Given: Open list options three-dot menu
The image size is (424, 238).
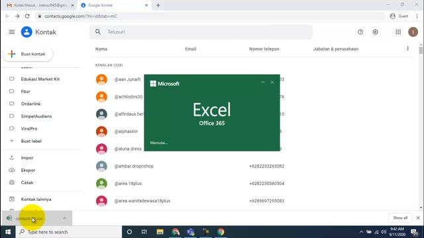Looking at the screenshot, I should (x=408, y=48).
